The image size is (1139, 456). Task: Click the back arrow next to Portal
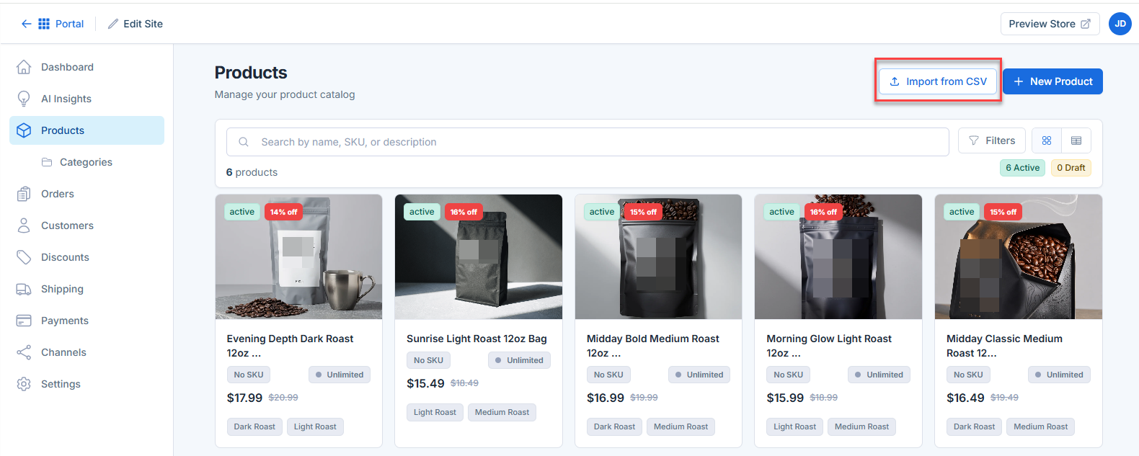pos(27,24)
